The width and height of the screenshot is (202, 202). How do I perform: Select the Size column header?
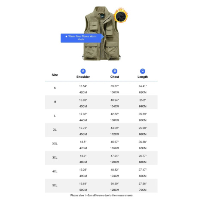coord(55,75)
